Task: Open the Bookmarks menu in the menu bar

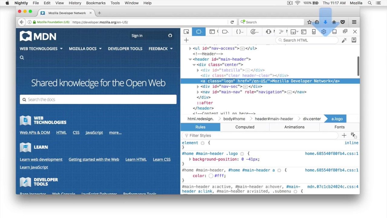Action: pos(96,3)
